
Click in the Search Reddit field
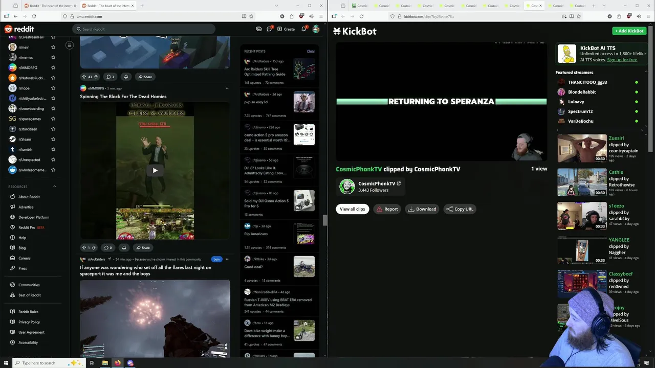[x=144, y=29]
